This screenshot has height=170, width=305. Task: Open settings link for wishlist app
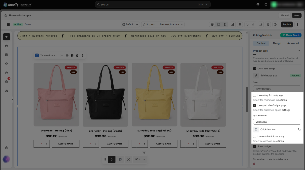click(x=279, y=141)
